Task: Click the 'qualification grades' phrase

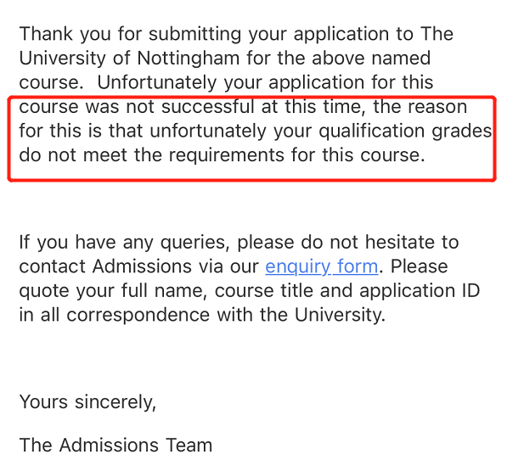Action: (405, 132)
